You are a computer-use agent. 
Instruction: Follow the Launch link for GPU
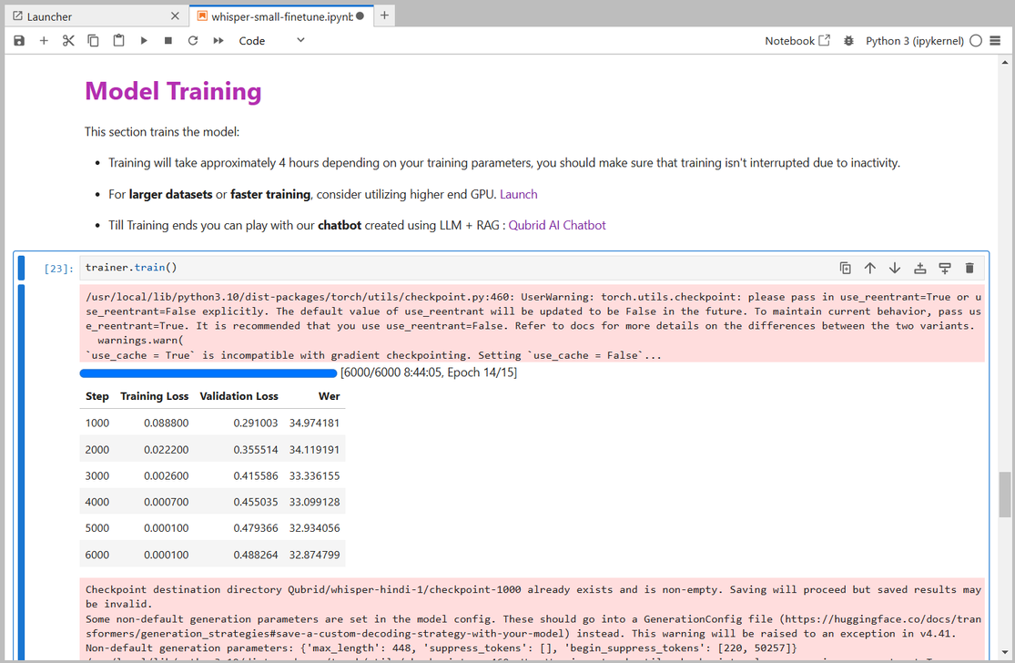pyautogui.click(x=519, y=194)
